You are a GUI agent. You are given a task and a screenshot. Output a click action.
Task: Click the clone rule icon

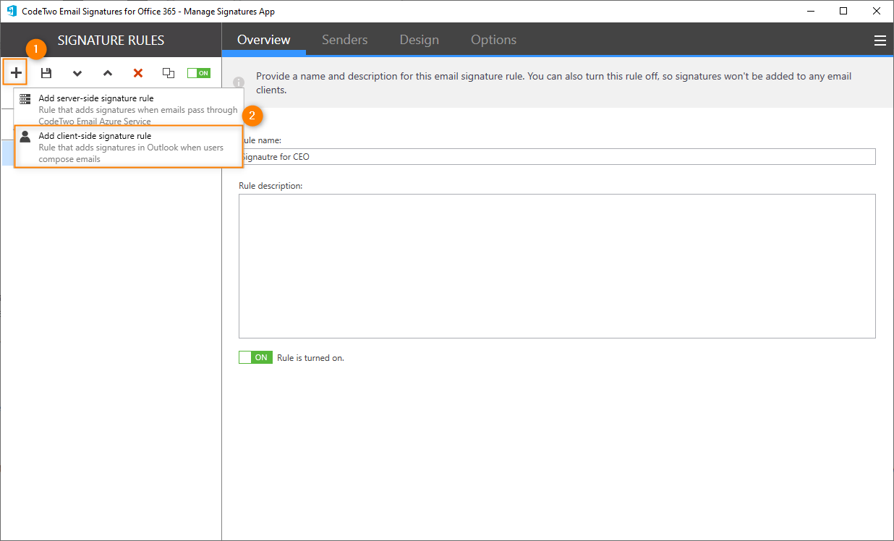point(169,73)
